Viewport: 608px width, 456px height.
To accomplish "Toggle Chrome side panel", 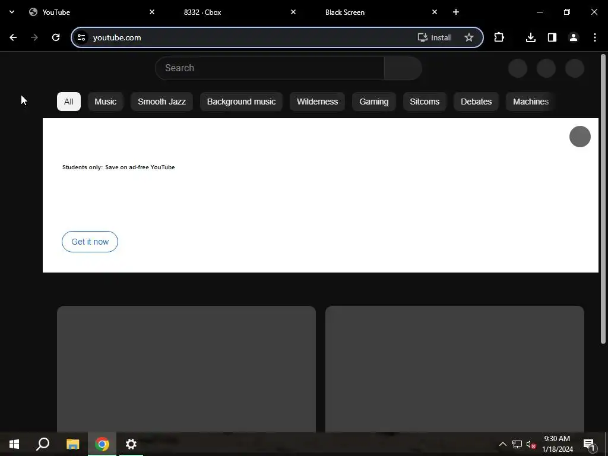I will coord(552,37).
